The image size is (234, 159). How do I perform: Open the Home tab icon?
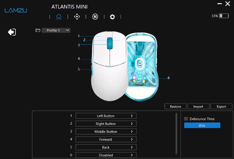click(x=59, y=17)
